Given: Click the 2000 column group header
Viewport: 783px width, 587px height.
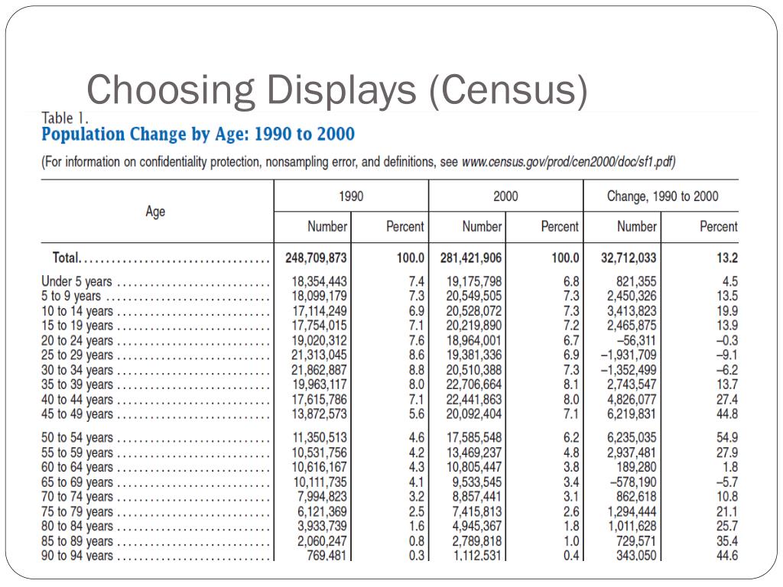Looking at the screenshot, I should tap(506, 196).
